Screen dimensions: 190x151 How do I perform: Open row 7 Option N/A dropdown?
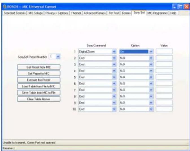pyautogui.click(x=136, y=90)
